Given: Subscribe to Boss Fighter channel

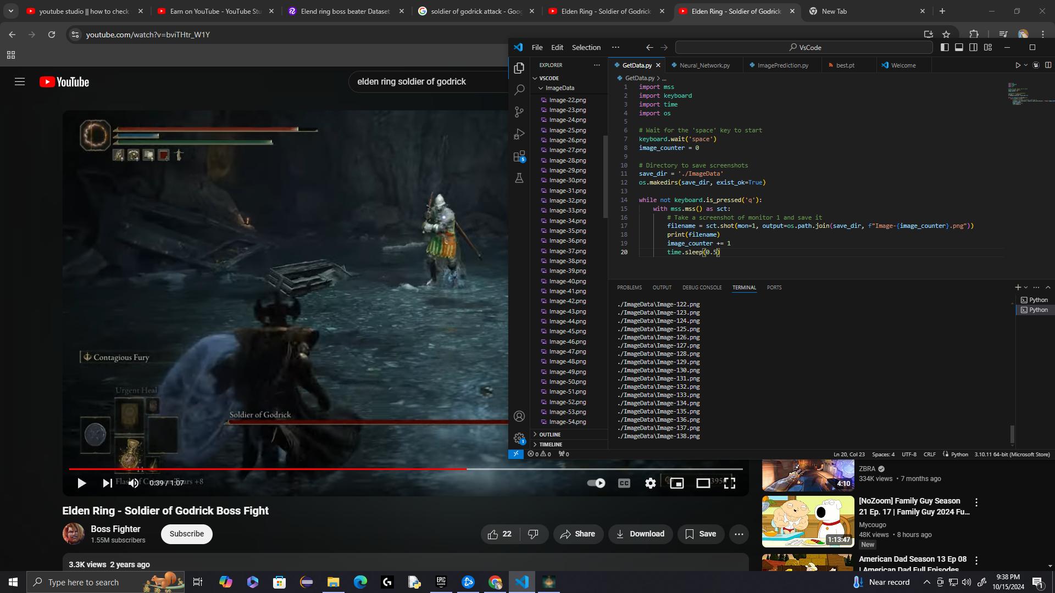Looking at the screenshot, I should (x=187, y=534).
